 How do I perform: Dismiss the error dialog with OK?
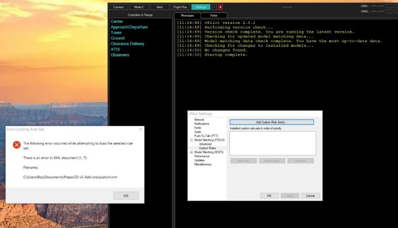pyautogui.click(x=126, y=195)
